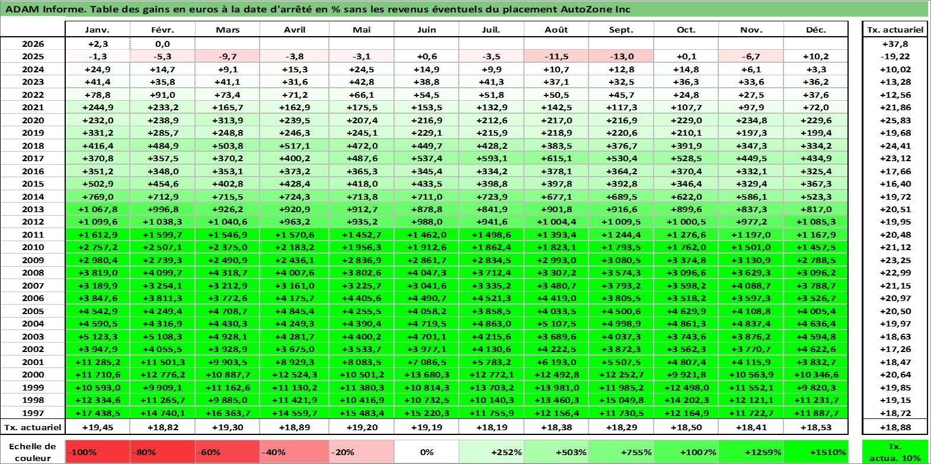
Task: Click the -19,22 actuarial rate for 2025
Action: tap(895, 56)
